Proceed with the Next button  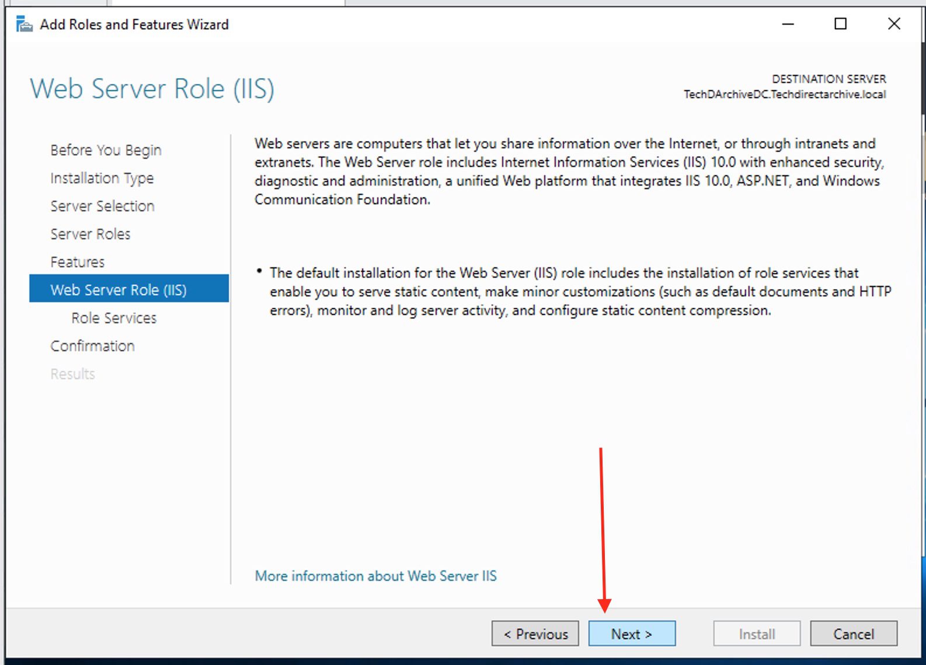pos(632,633)
